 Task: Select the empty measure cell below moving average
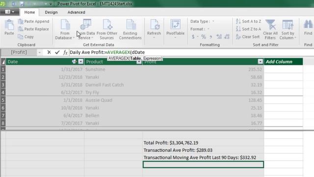tap(203, 165)
